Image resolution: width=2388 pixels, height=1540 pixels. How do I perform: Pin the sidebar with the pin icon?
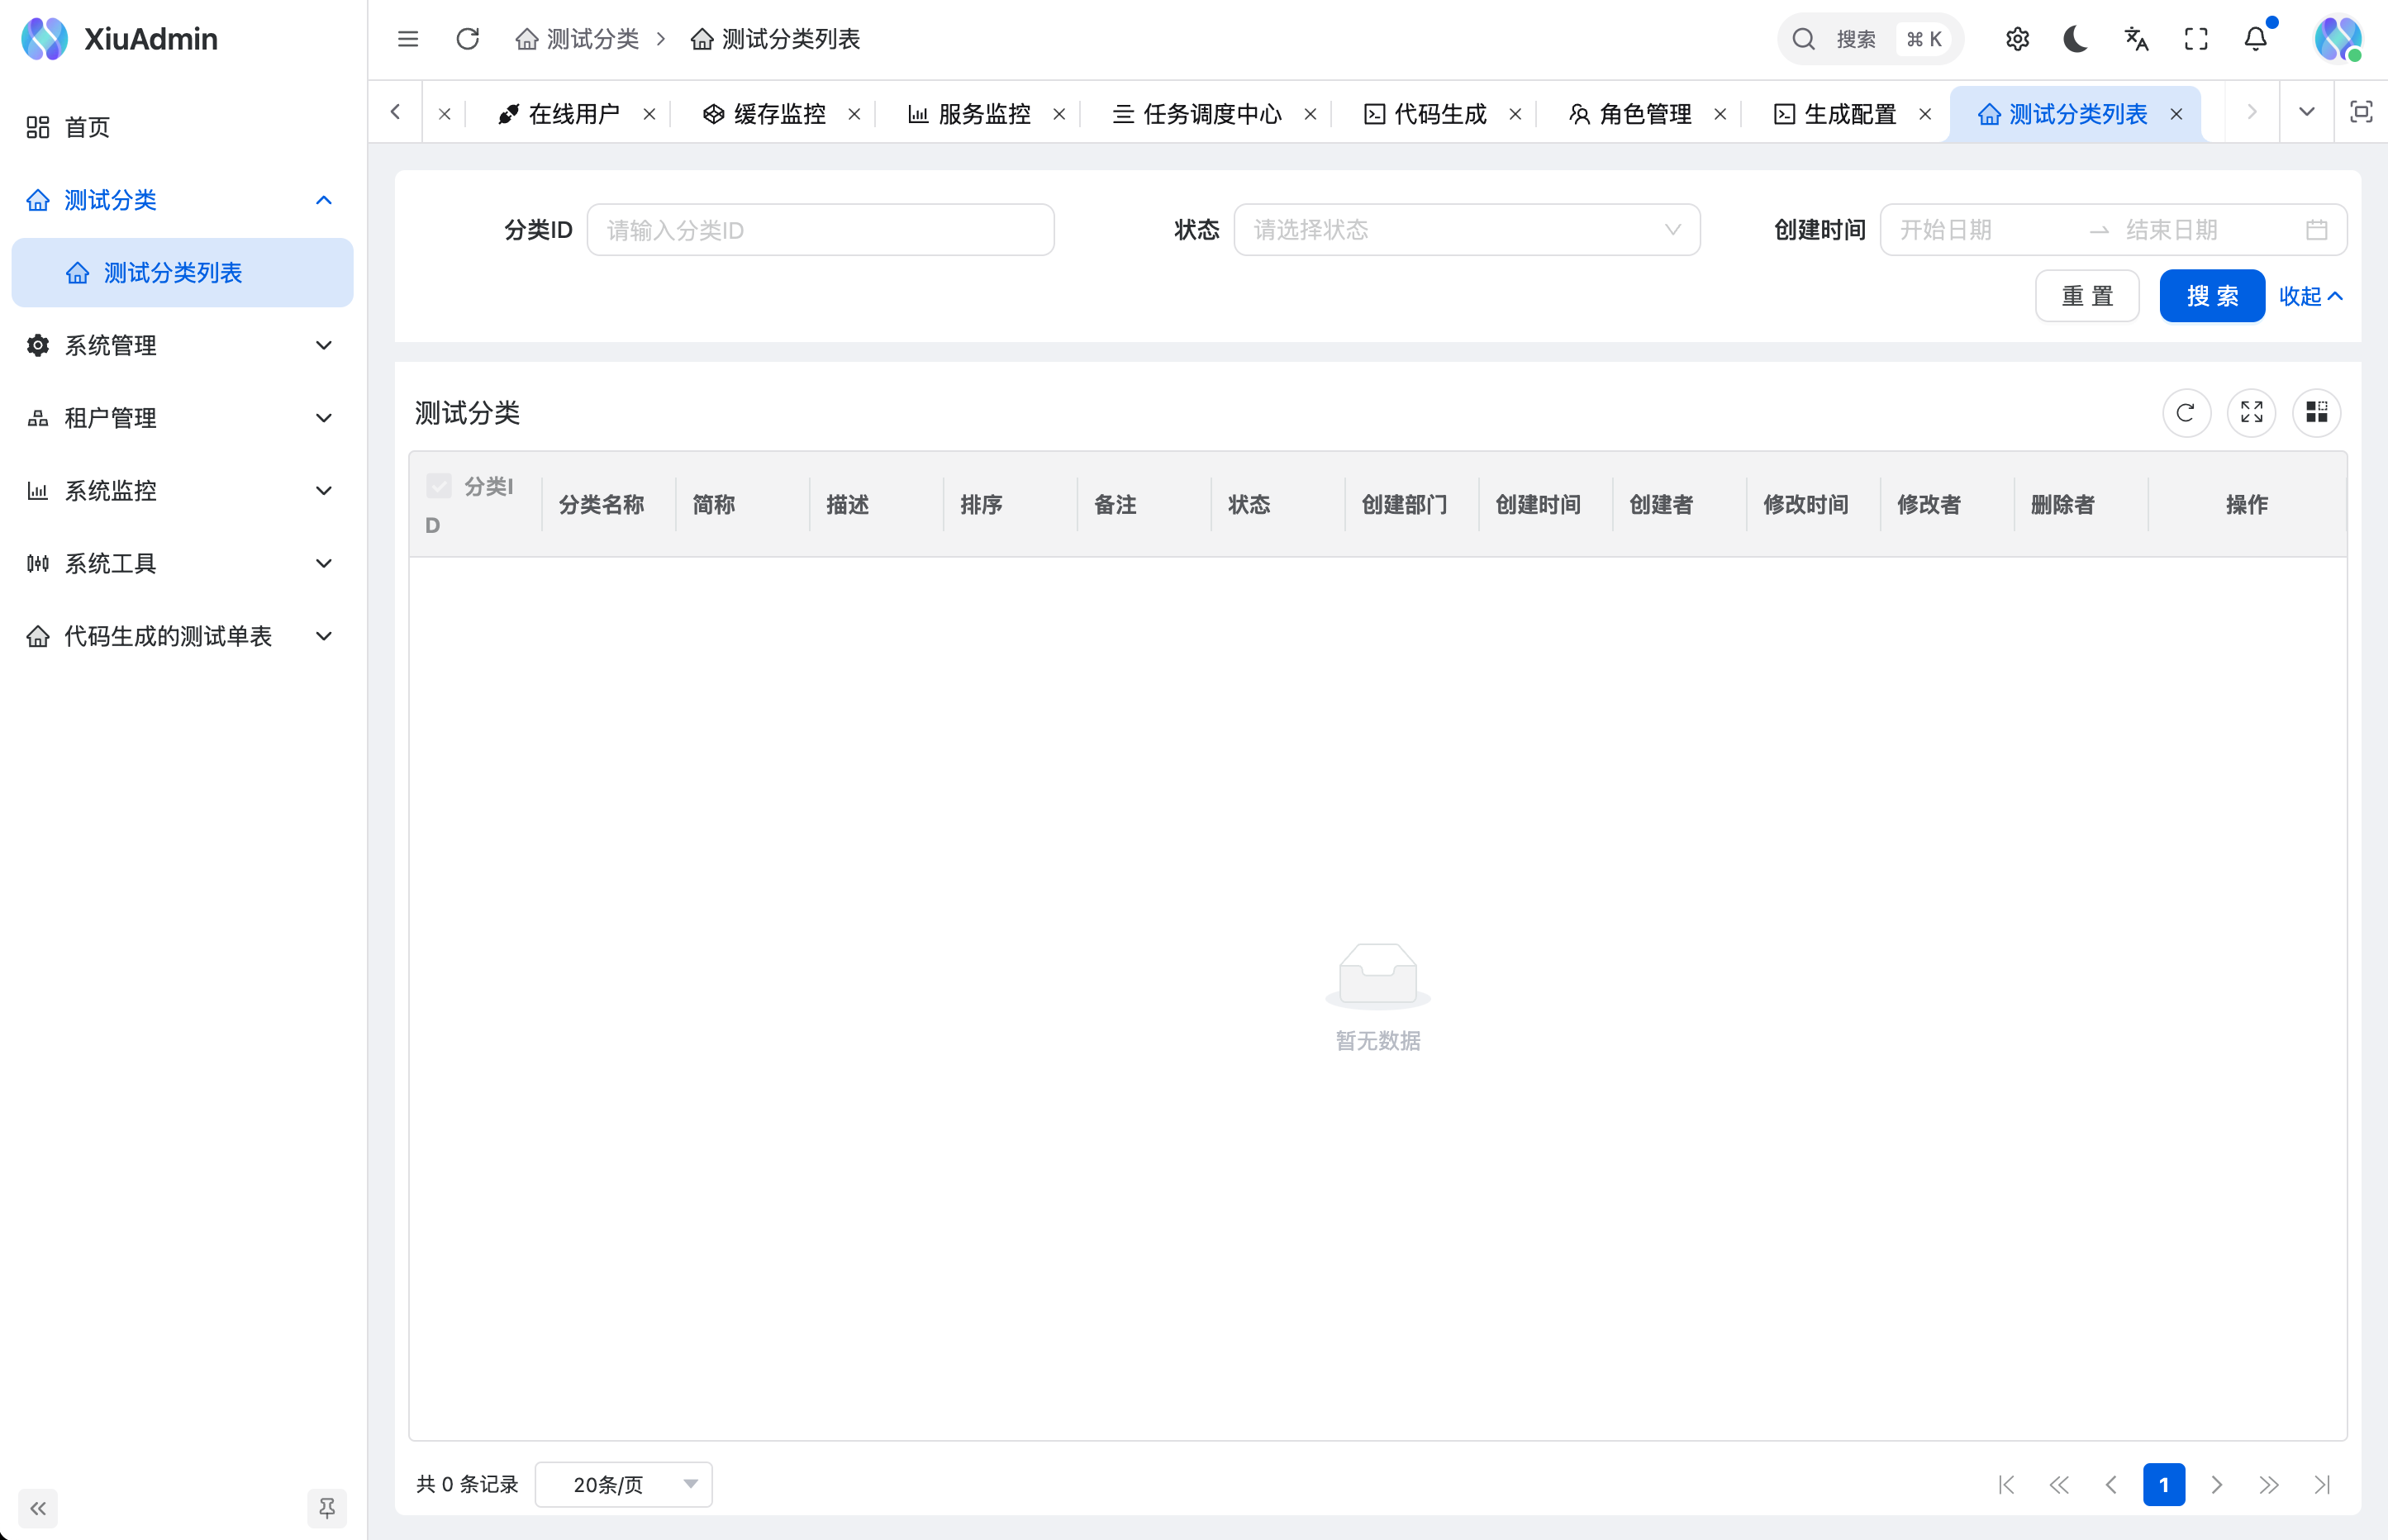tap(327, 1507)
